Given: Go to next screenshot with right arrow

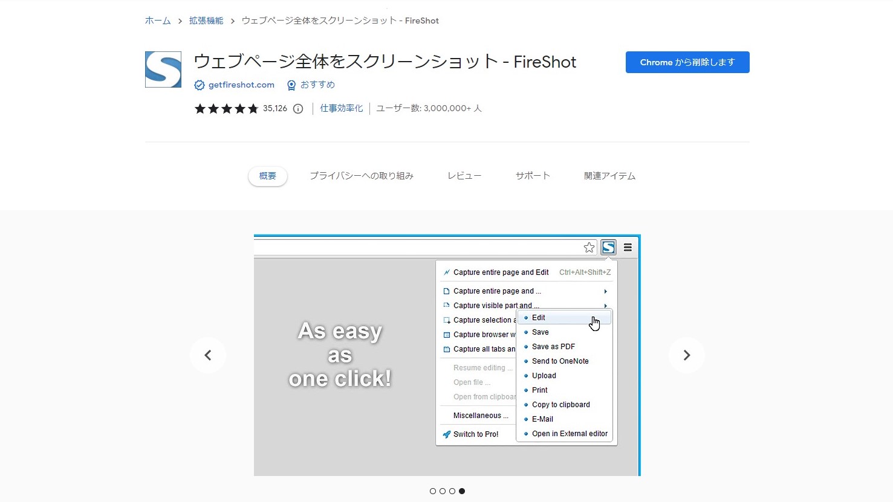Looking at the screenshot, I should point(687,355).
